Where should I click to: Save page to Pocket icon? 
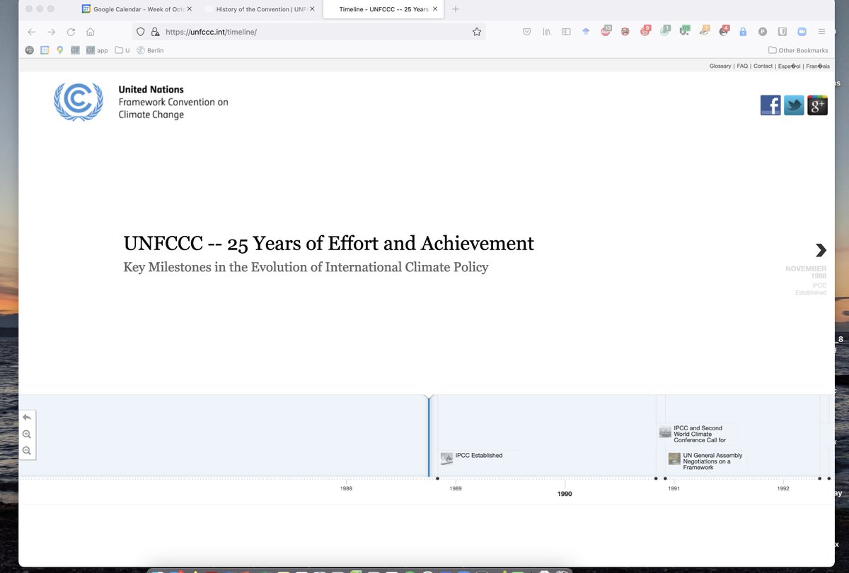[x=527, y=32]
